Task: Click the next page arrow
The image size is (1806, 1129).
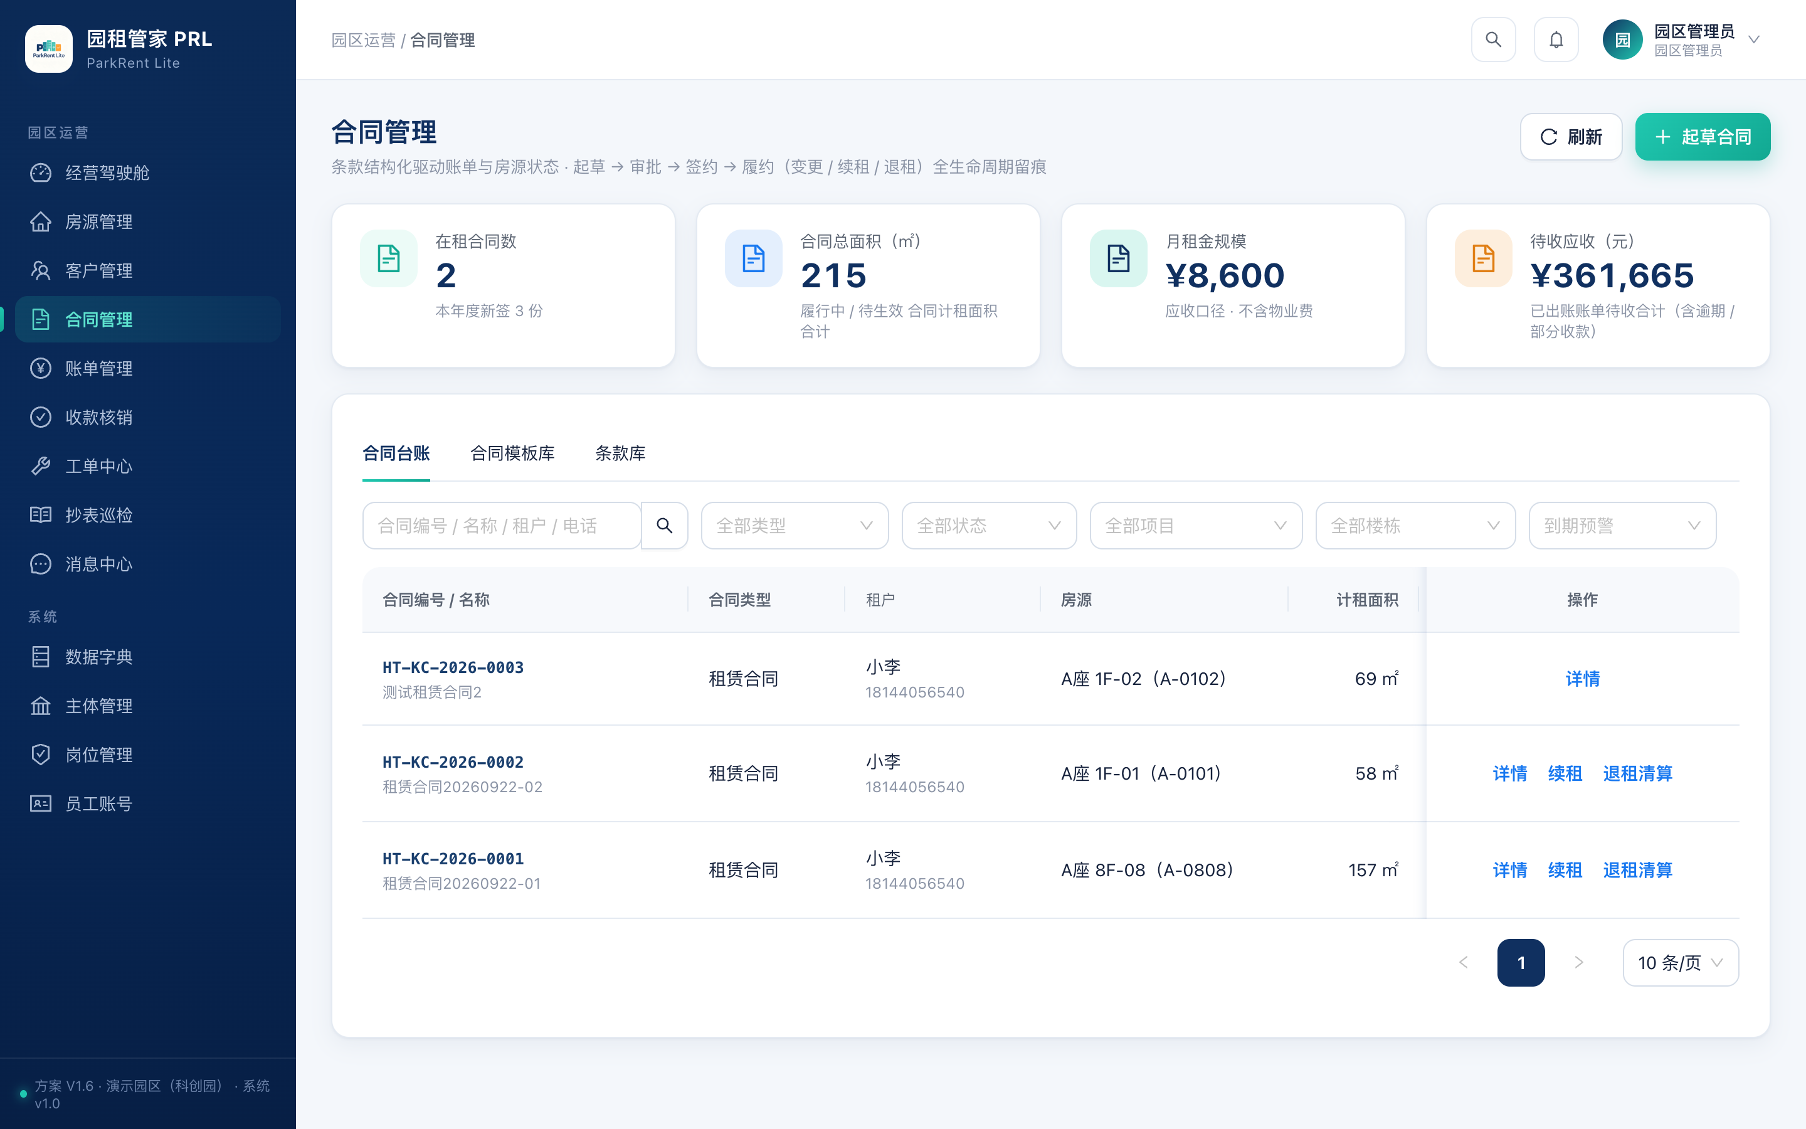Action: [1578, 963]
